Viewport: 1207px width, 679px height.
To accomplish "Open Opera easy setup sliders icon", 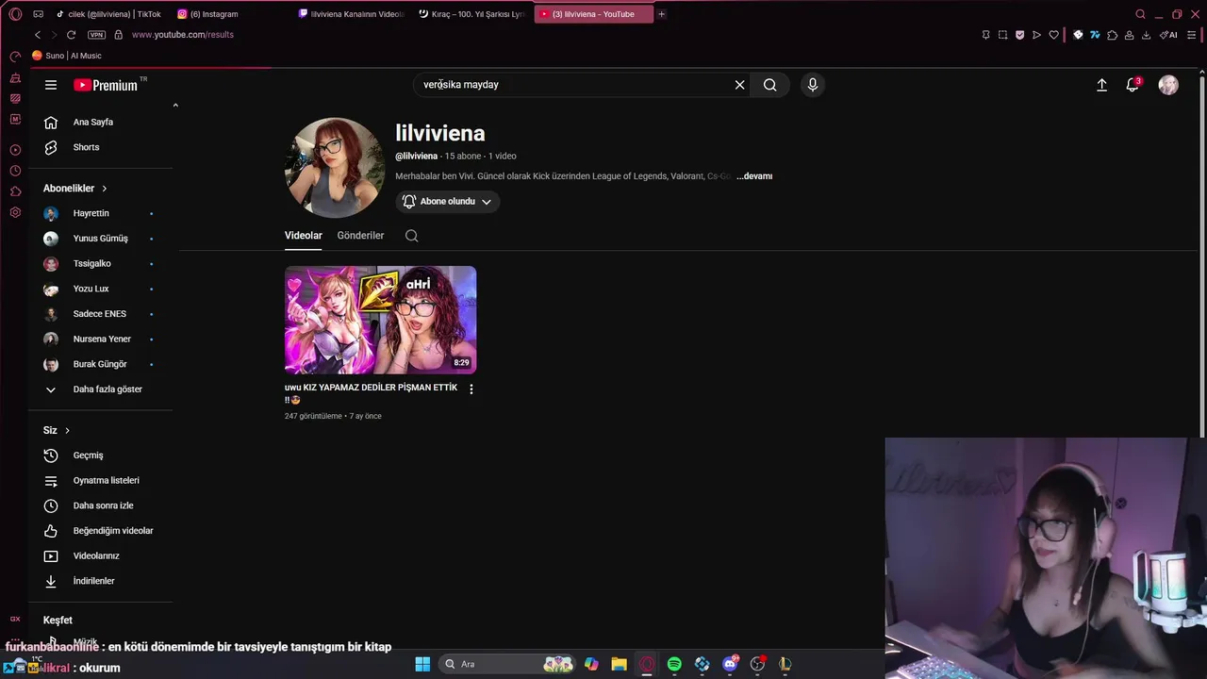I will [1191, 35].
